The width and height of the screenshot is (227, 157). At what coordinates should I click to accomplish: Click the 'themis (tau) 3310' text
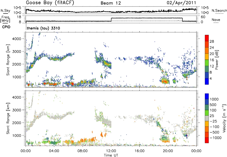[x=43, y=28]
